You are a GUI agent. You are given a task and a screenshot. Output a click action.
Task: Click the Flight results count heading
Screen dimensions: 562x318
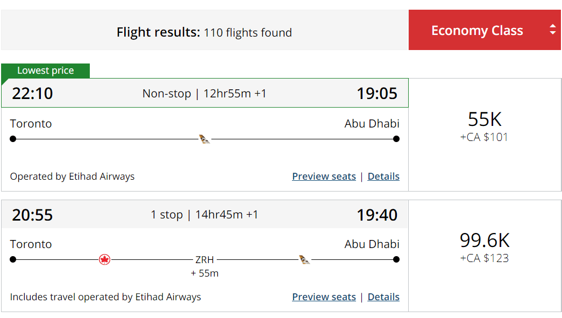click(204, 32)
